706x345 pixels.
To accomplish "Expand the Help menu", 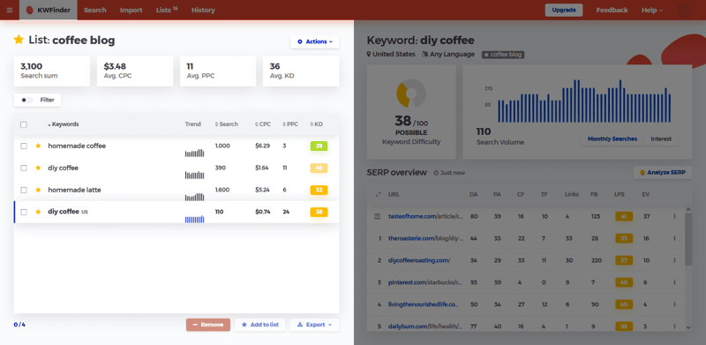I will [x=652, y=10].
